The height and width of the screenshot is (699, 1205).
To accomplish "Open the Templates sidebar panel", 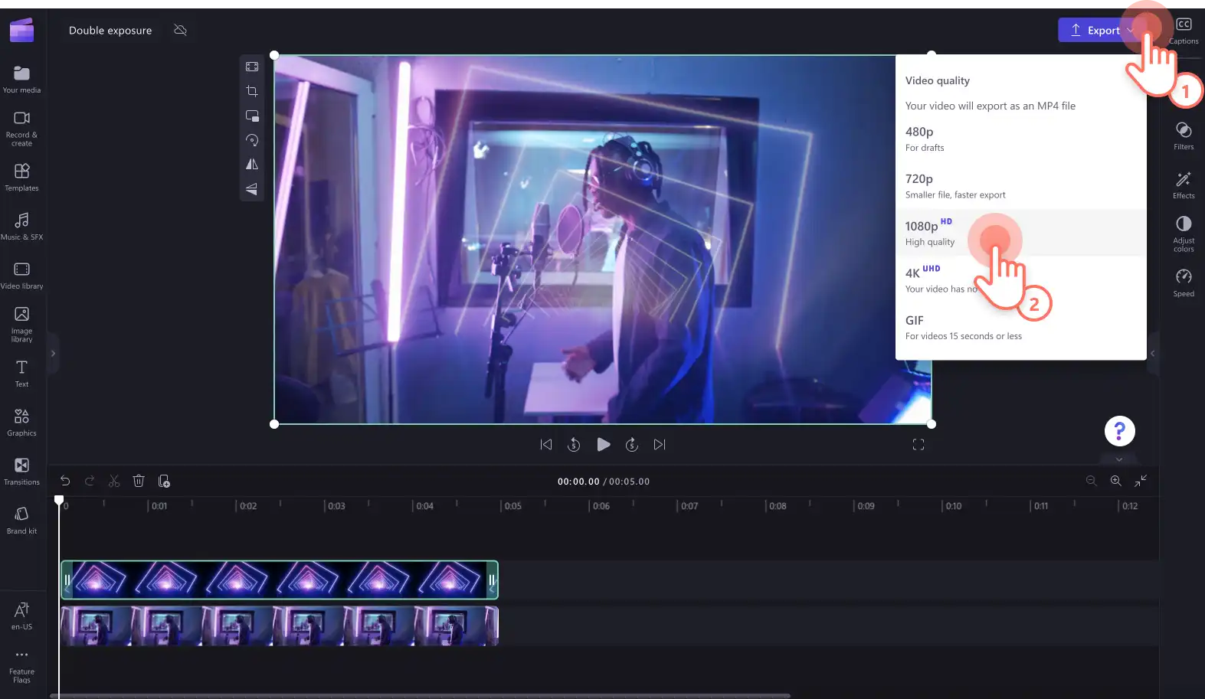I will point(21,177).
